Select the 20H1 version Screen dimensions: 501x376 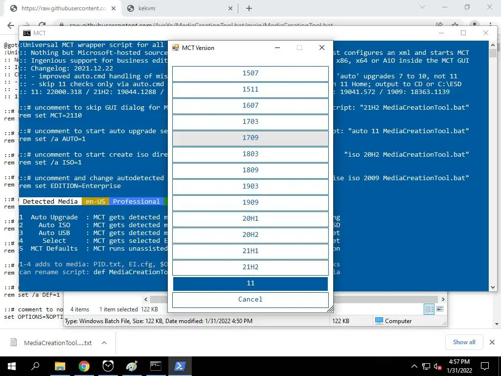[x=250, y=219]
